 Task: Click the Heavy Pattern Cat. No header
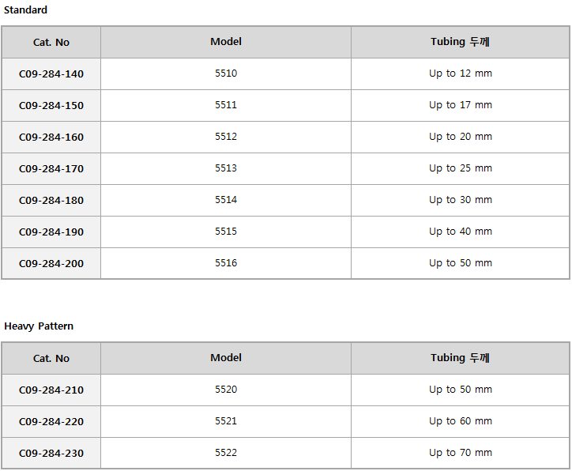coord(51,358)
